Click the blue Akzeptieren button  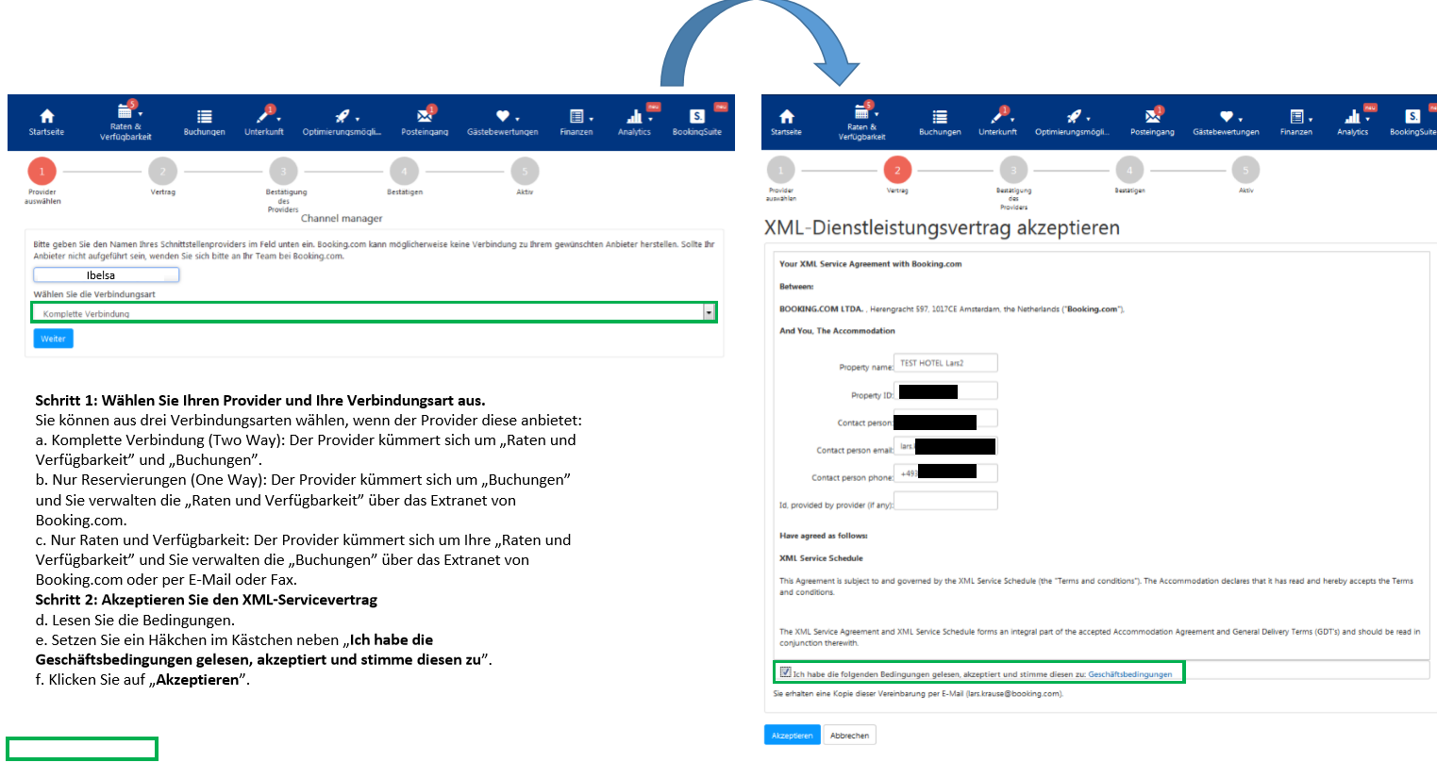[792, 736]
